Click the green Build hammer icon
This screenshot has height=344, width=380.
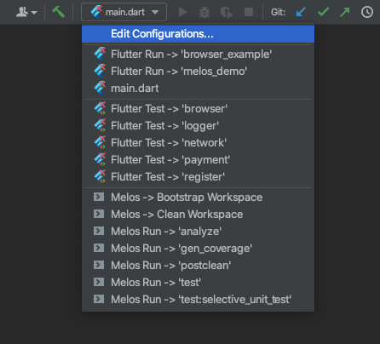(59, 12)
